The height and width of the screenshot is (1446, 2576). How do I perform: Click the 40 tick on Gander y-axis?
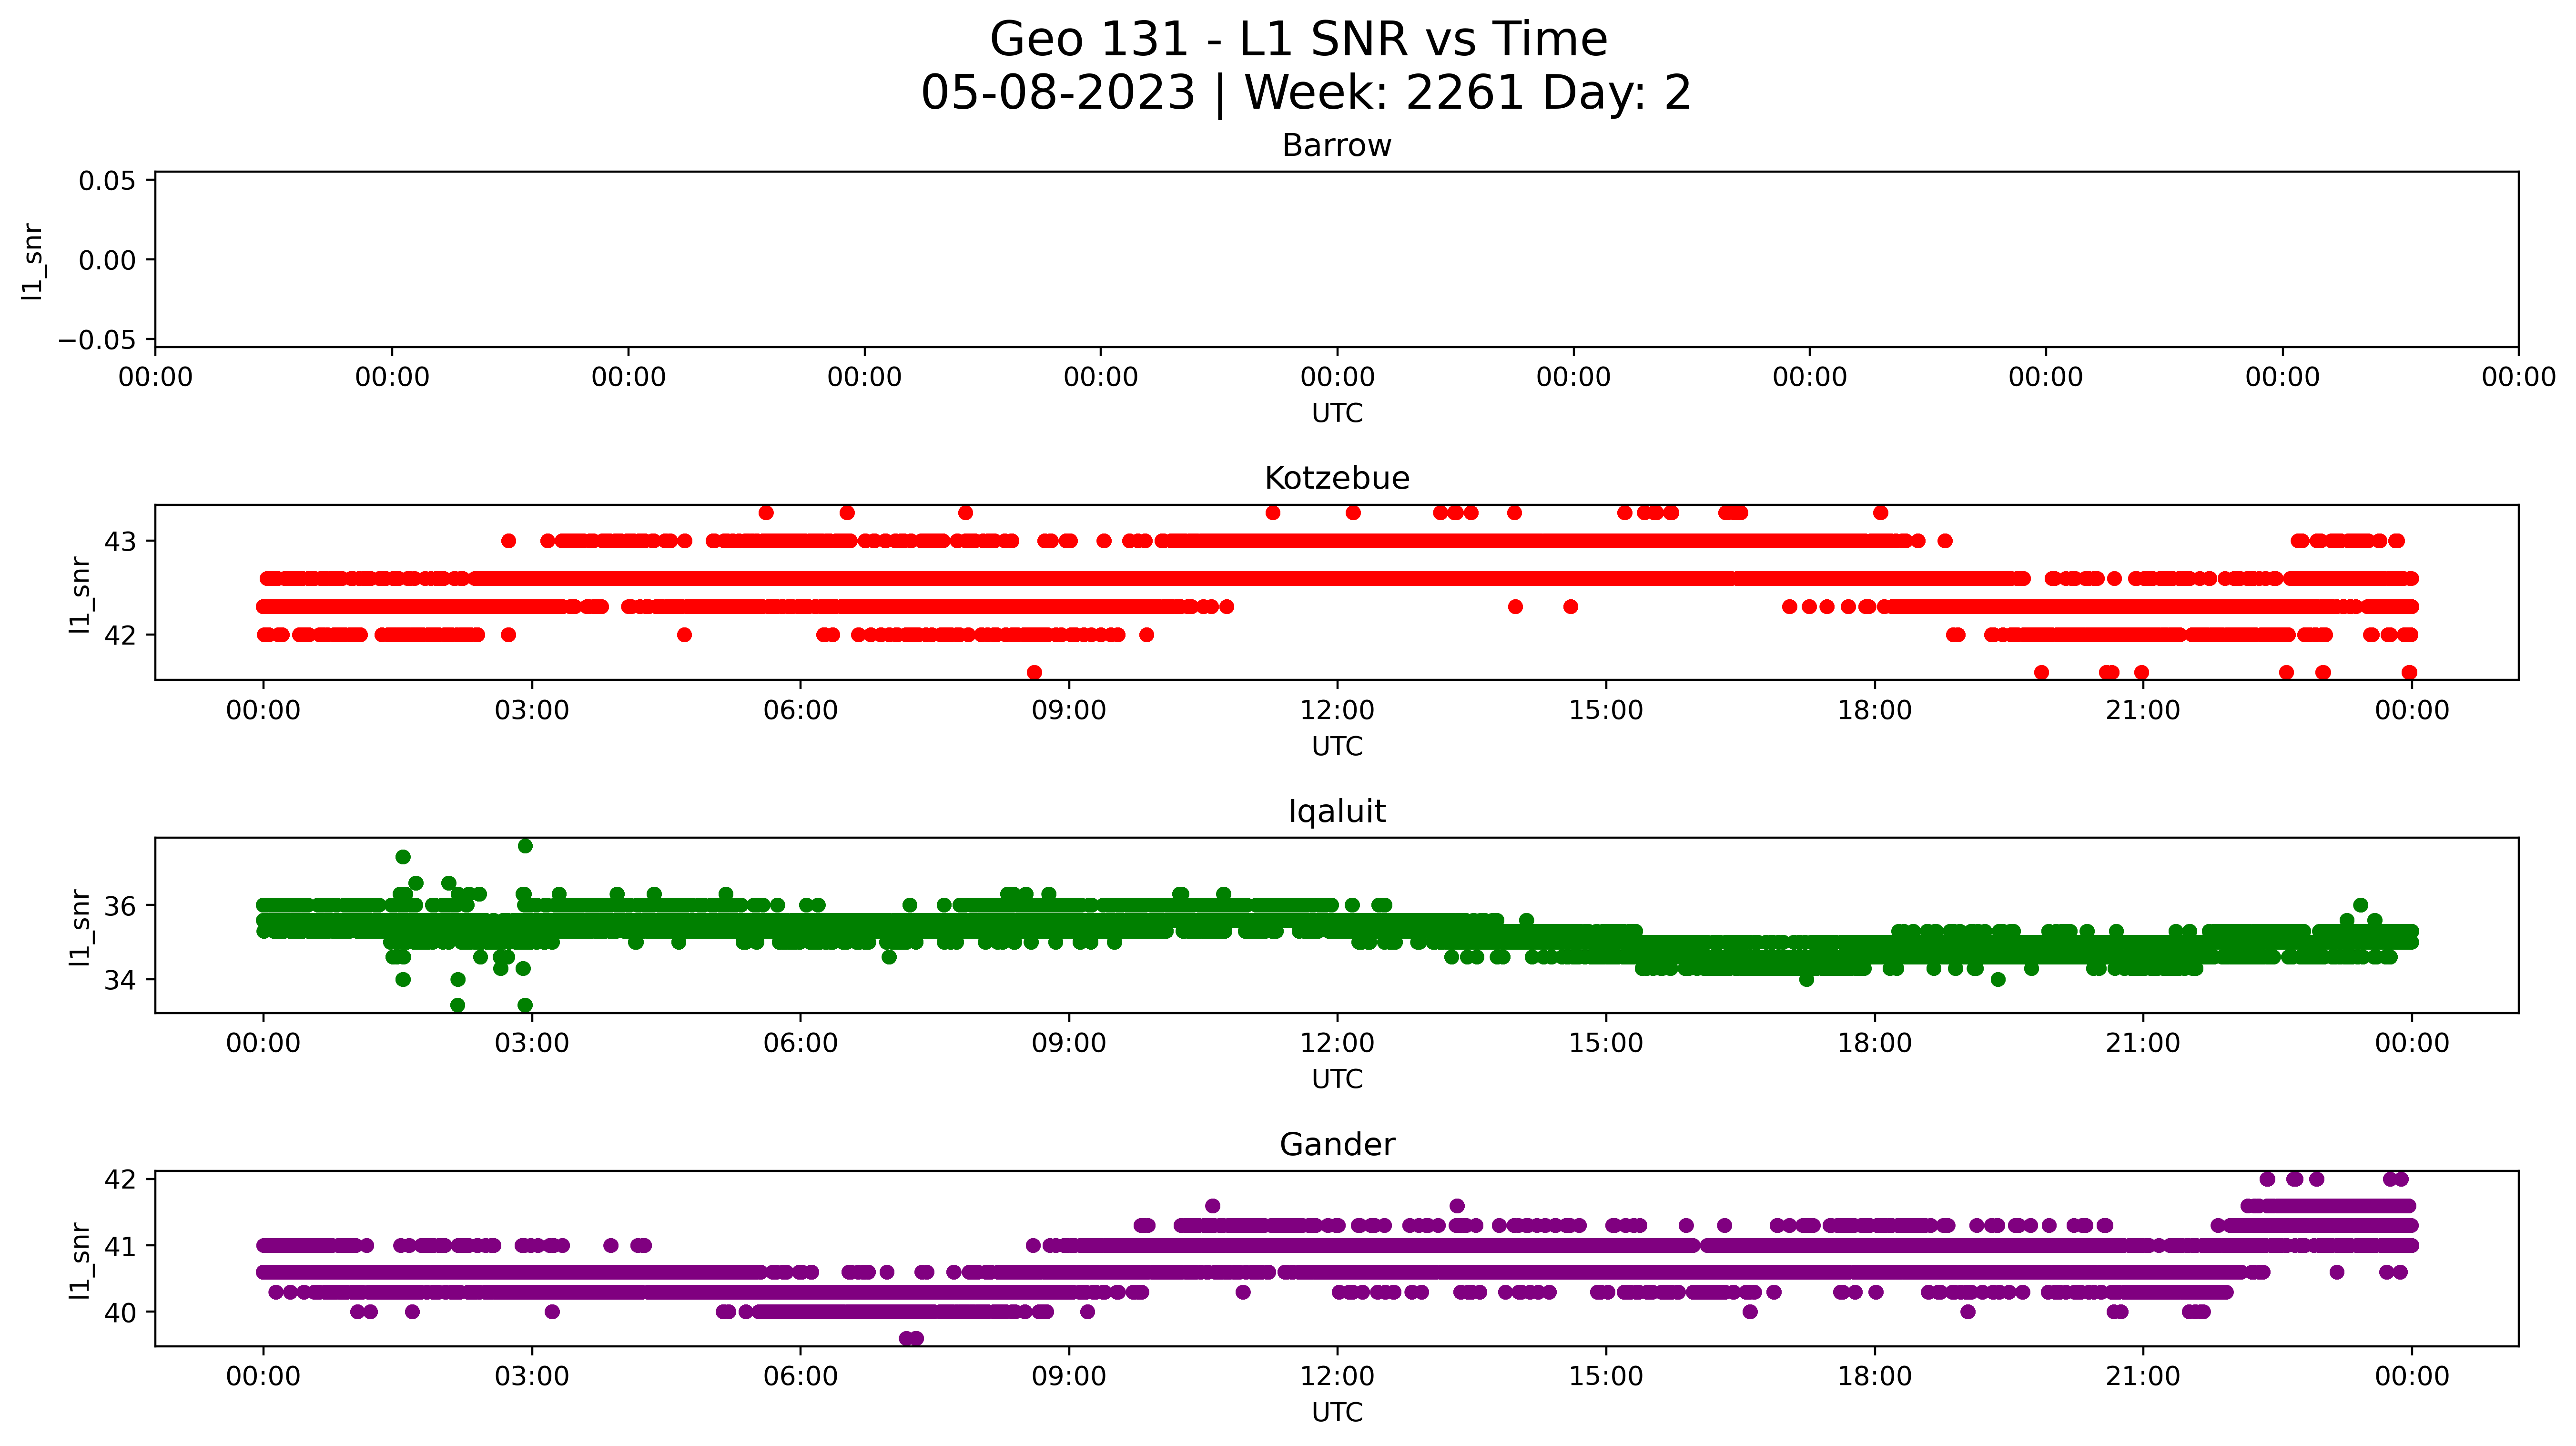[x=120, y=1312]
